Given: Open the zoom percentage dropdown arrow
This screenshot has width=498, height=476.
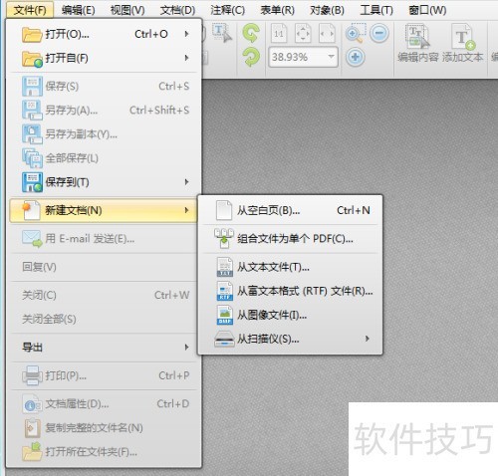Looking at the screenshot, I should 331,57.
